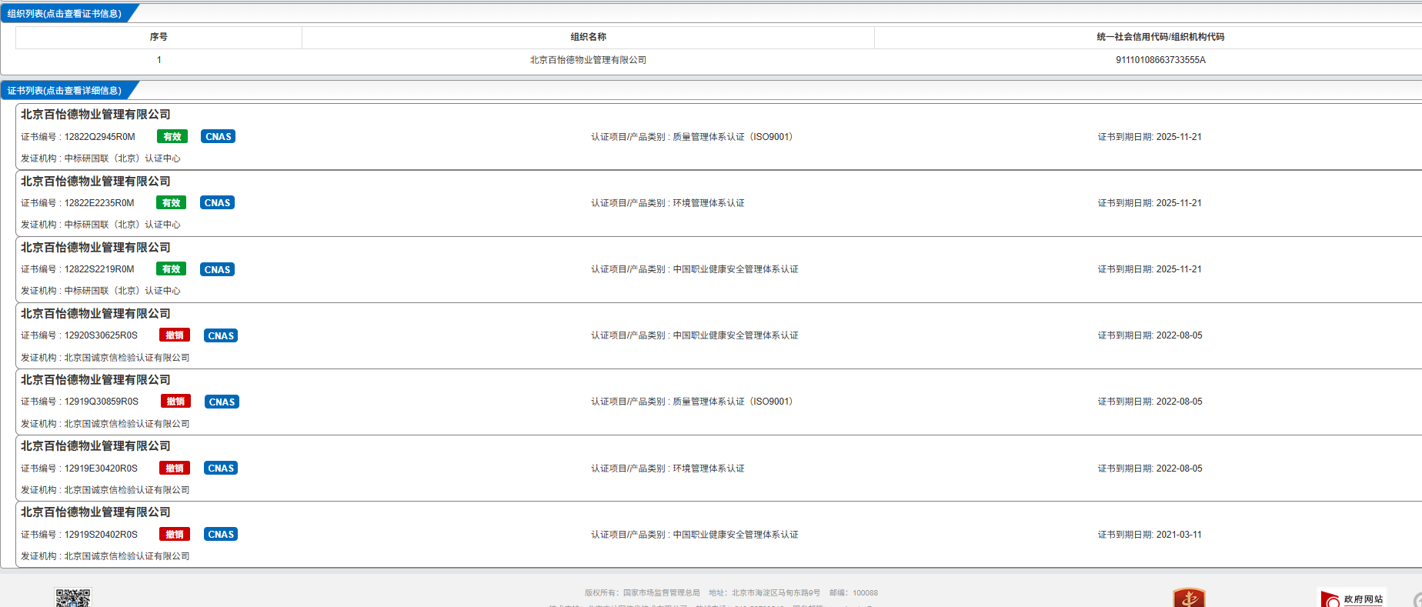1422x607 pixels.
Task: Click the CNAS badge for certificate 12822Q2945R0M
Action: [x=219, y=137]
